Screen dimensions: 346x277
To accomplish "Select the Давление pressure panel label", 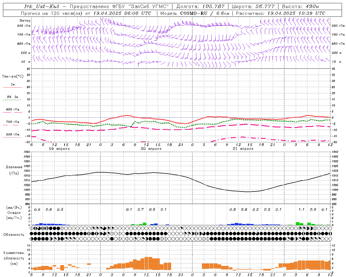I will [x=14, y=167].
